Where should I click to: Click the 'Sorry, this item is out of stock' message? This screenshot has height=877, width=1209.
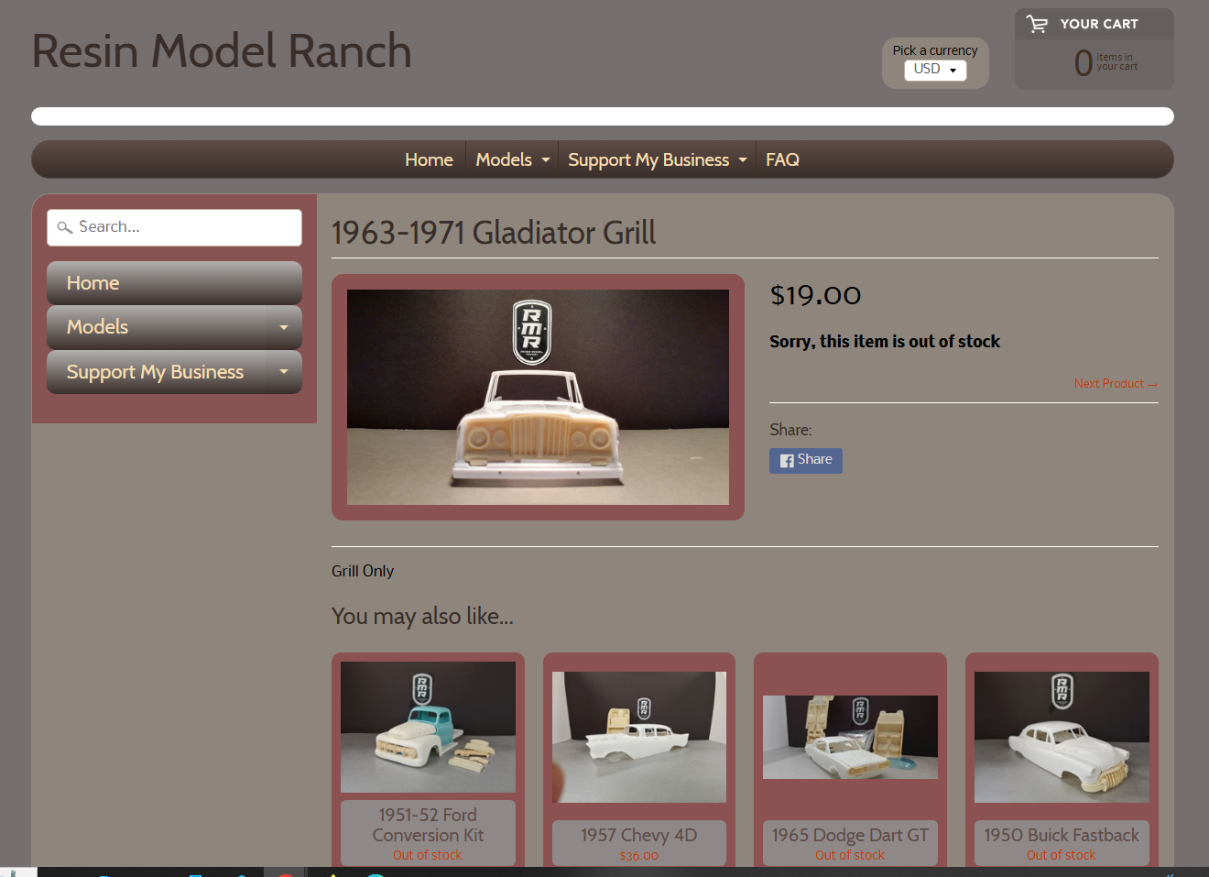pyautogui.click(x=885, y=341)
